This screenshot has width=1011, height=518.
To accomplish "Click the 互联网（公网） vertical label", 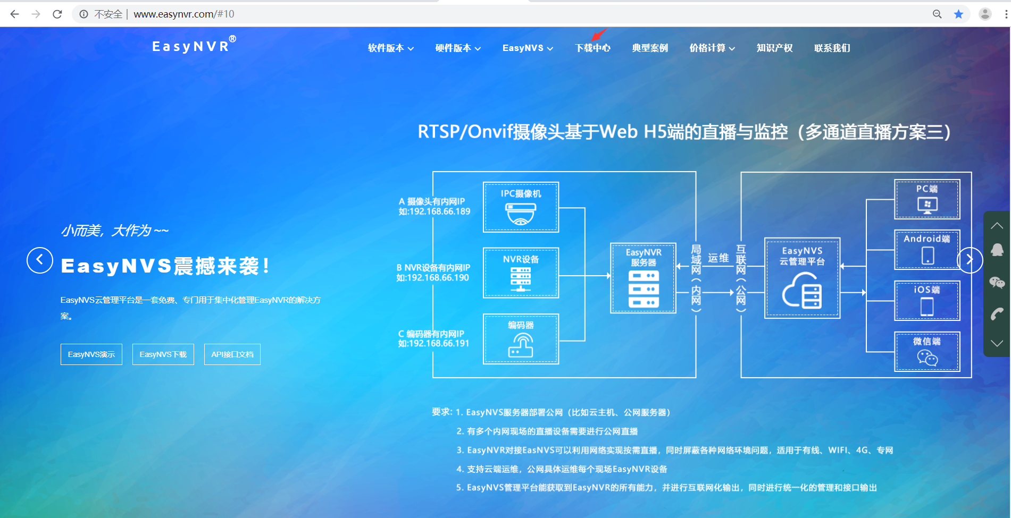I will (741, 277).
